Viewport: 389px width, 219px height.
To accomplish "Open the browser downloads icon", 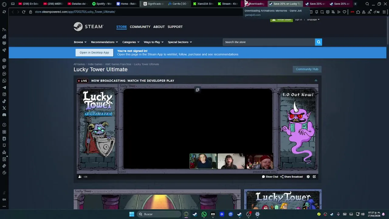I will [369, 12].
